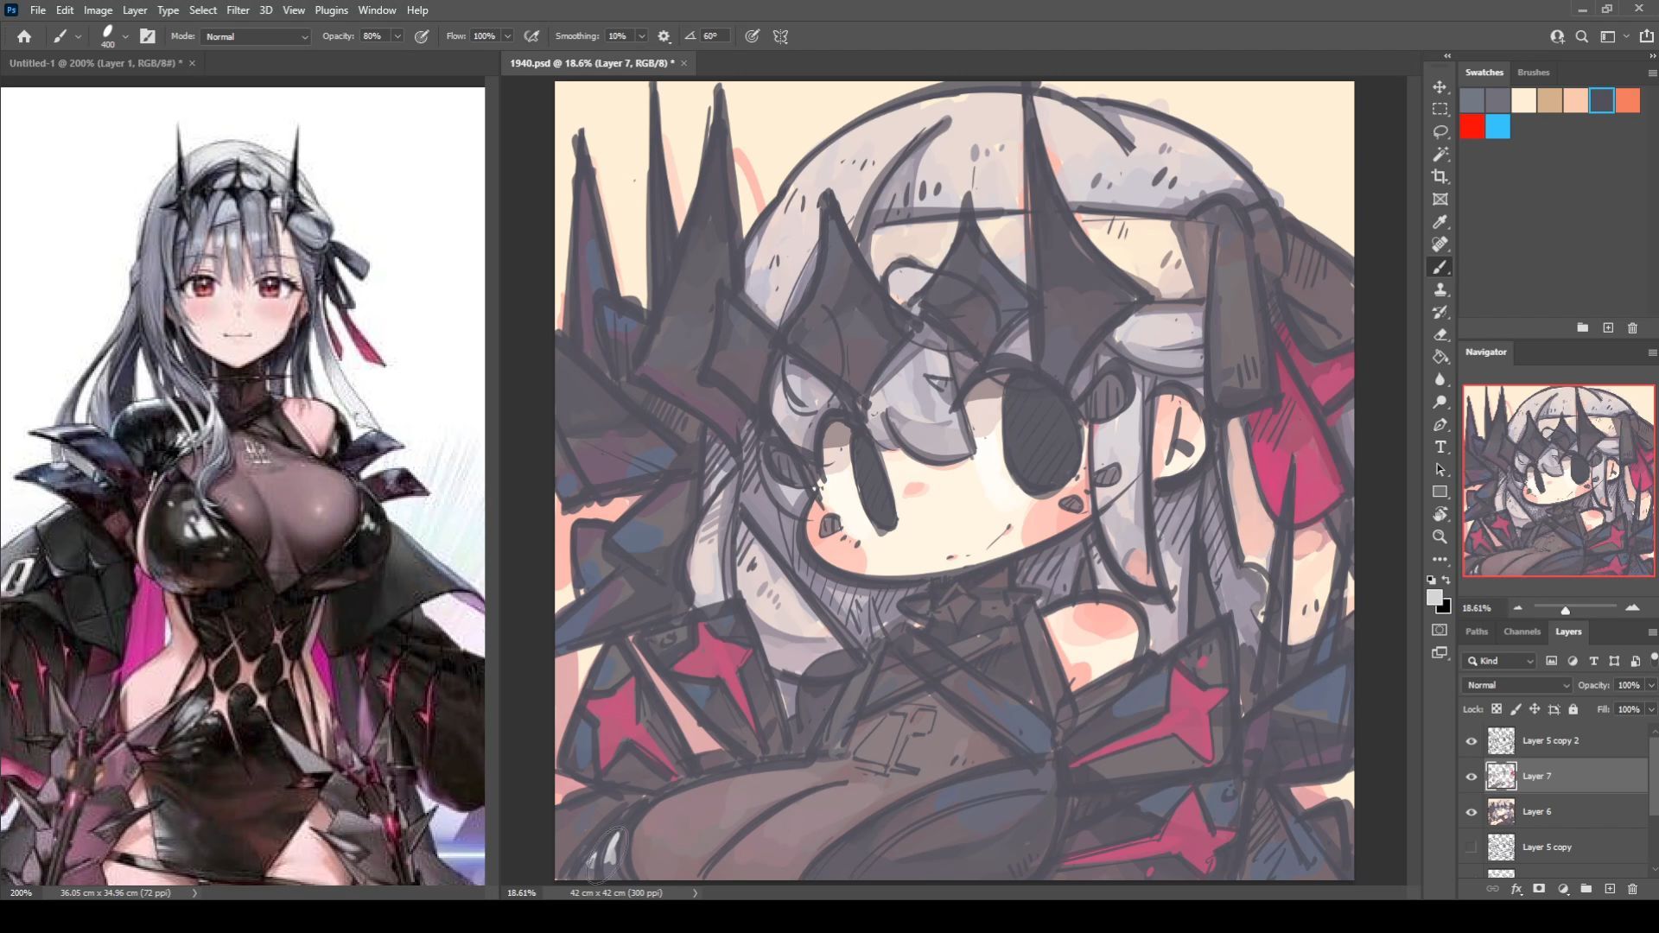Swap foreground and background colors
The width and height of the screenshot is (1659, 933).
click(1447, 580)
